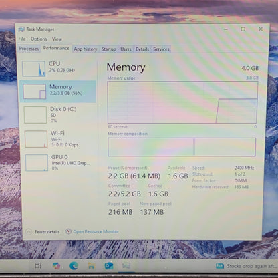This screenshot has height=278, width=278.
Task: Click the Task Manager title bar icon
Action: [21, 29]
